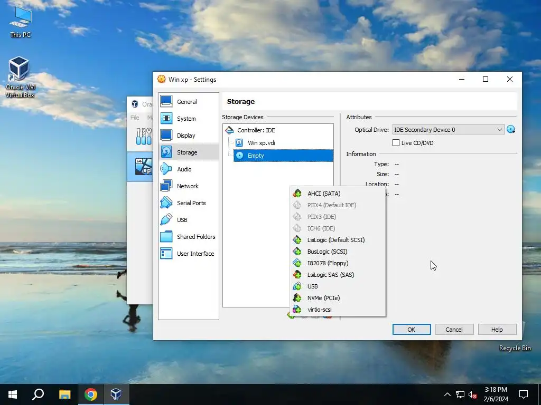Viewport: 541px width, 405px height.
Task: Maximize the Win xp - Settings window
Action: (486, 79)
